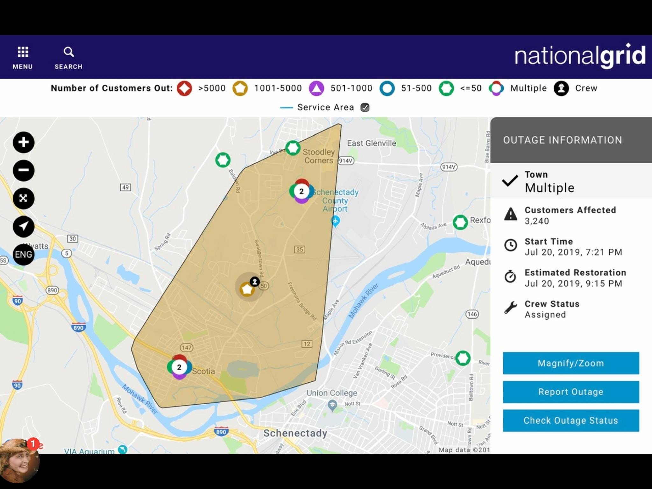652x489 pixels.
Task: Select green outage marker at Stoodley Corners
Action: click(293, 148)
